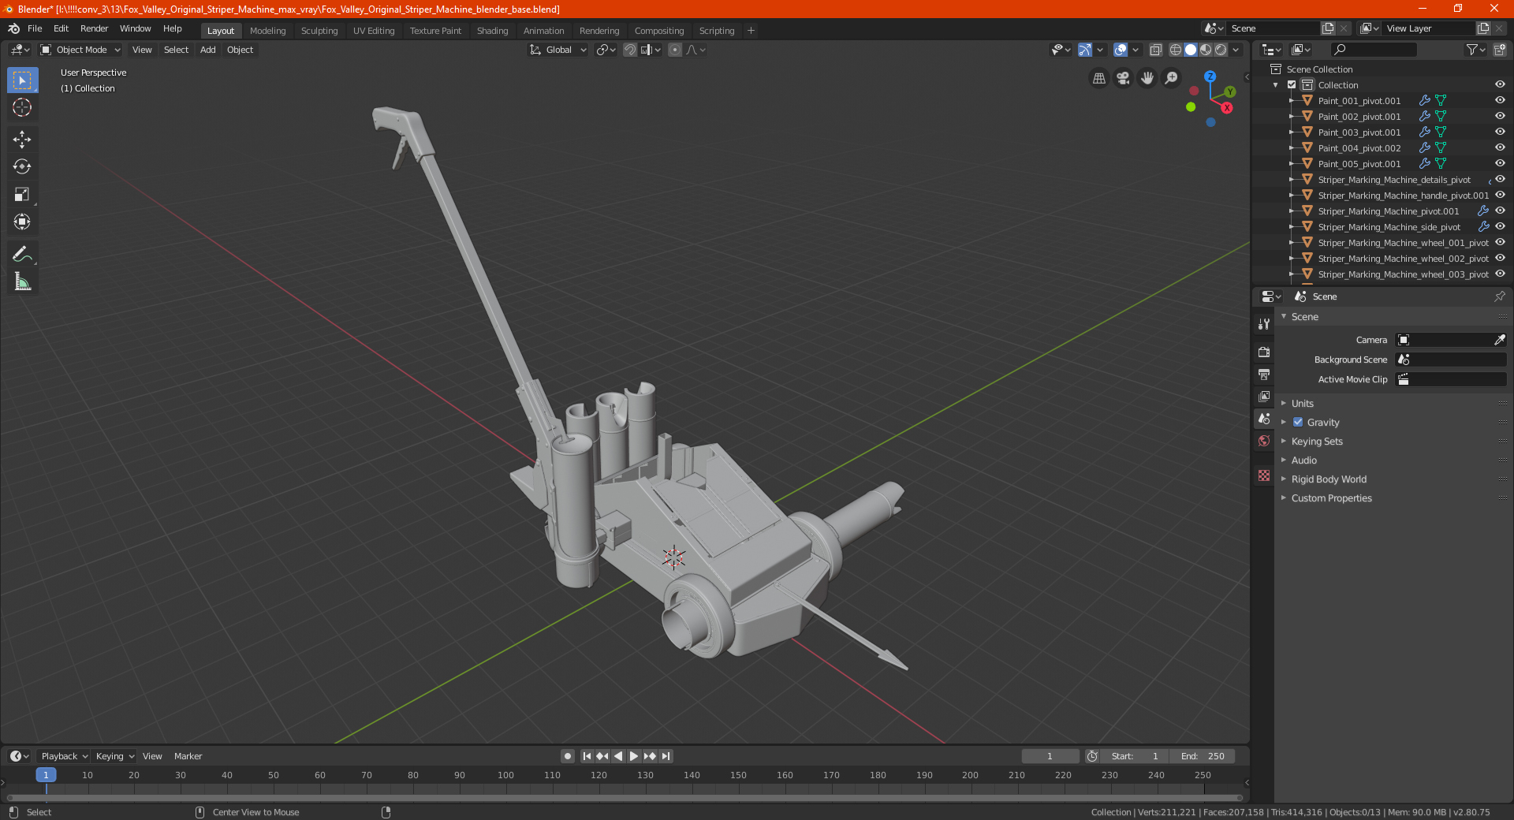This screenshot has height=820, width=1514.
Task: Disable the Gravity checkbox
Action: coord(1298,422)
